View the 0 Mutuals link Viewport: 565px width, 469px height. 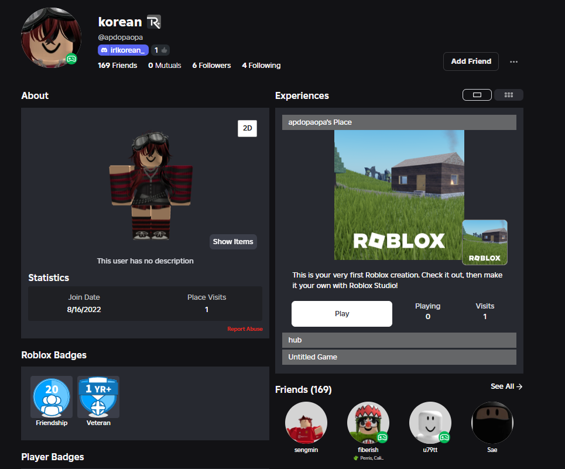[165, 65]
